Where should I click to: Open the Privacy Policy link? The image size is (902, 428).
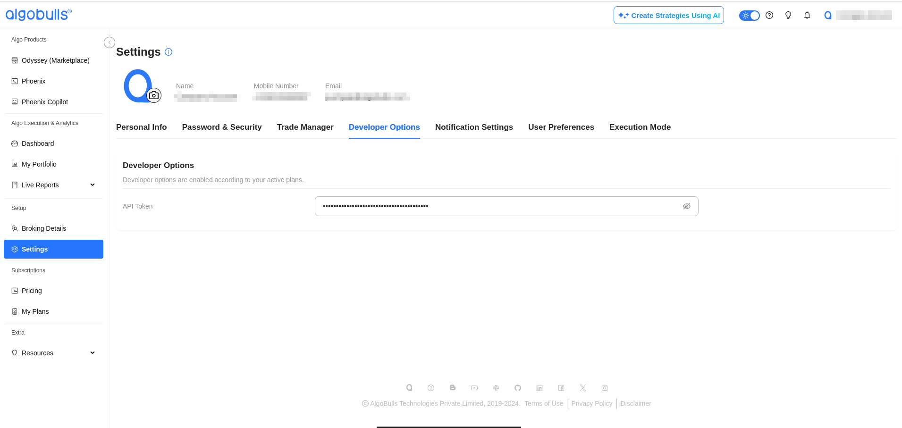click(x=592, y=403)
